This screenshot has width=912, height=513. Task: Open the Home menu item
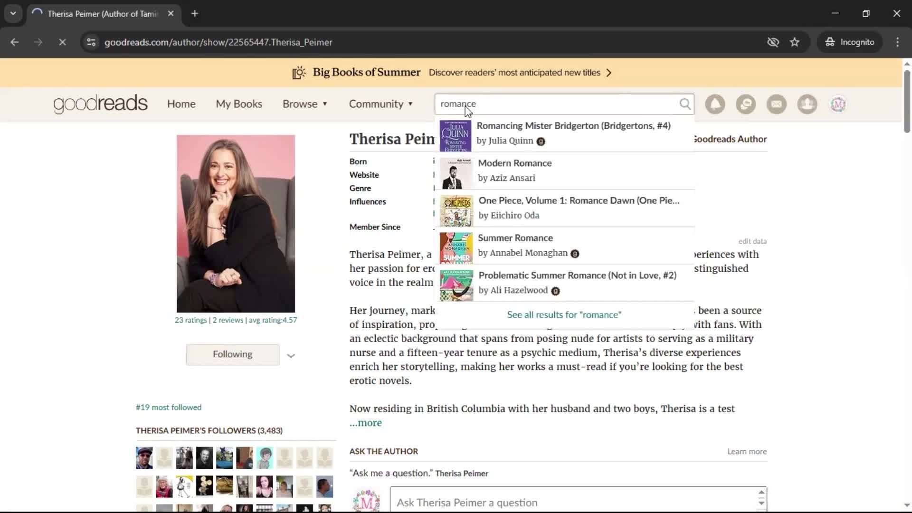click(181, 104)
